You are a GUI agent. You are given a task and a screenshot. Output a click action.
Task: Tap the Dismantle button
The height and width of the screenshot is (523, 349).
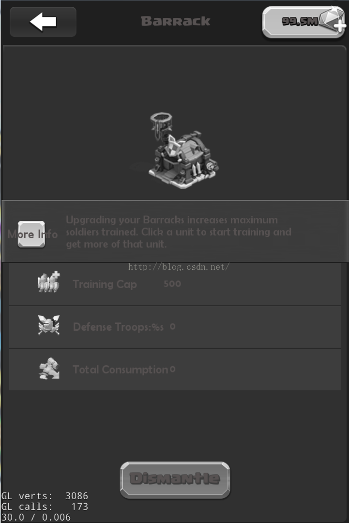click(x=175, y=480)
